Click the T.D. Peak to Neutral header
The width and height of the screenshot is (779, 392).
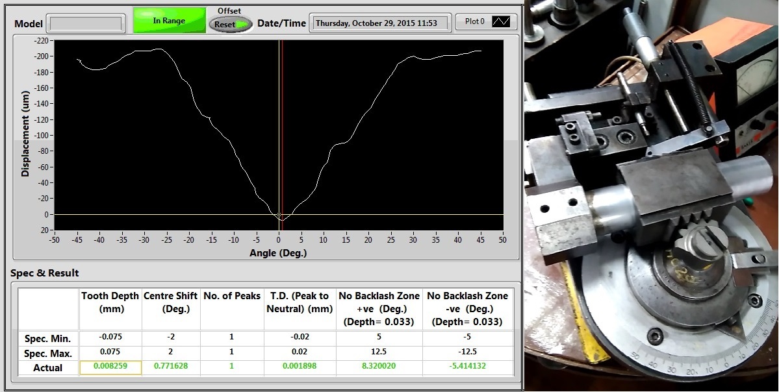300,302
